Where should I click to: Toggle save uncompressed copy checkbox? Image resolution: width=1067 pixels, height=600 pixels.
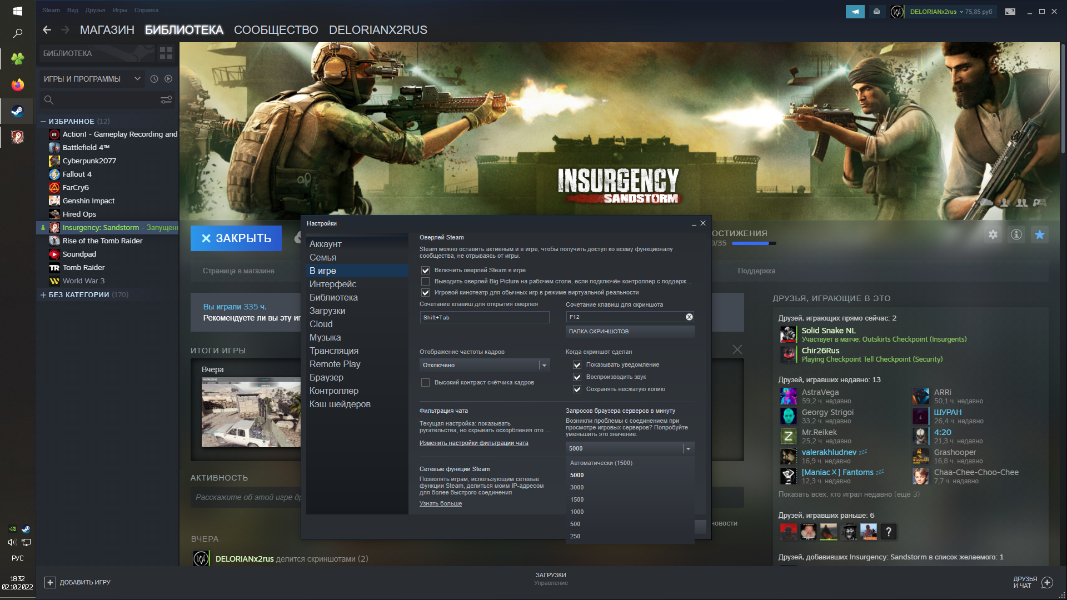click(x=577, y=389)
